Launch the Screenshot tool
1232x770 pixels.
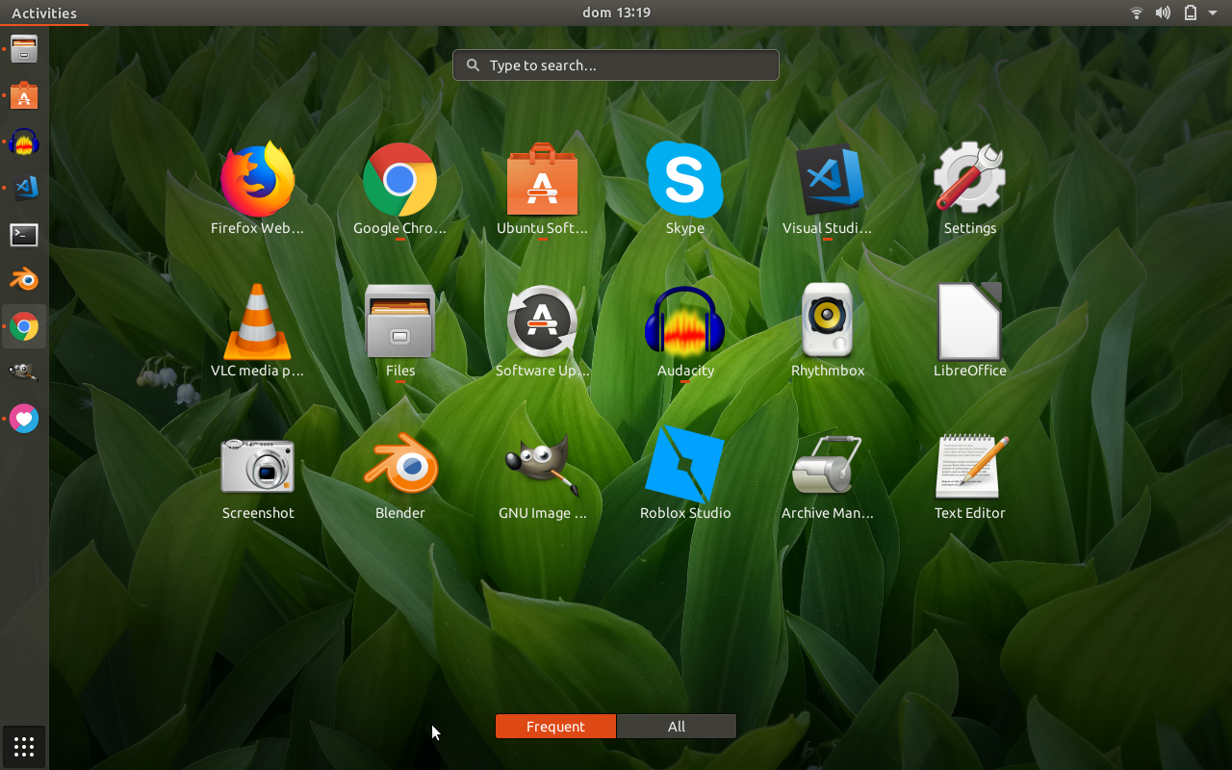[257, 475]
